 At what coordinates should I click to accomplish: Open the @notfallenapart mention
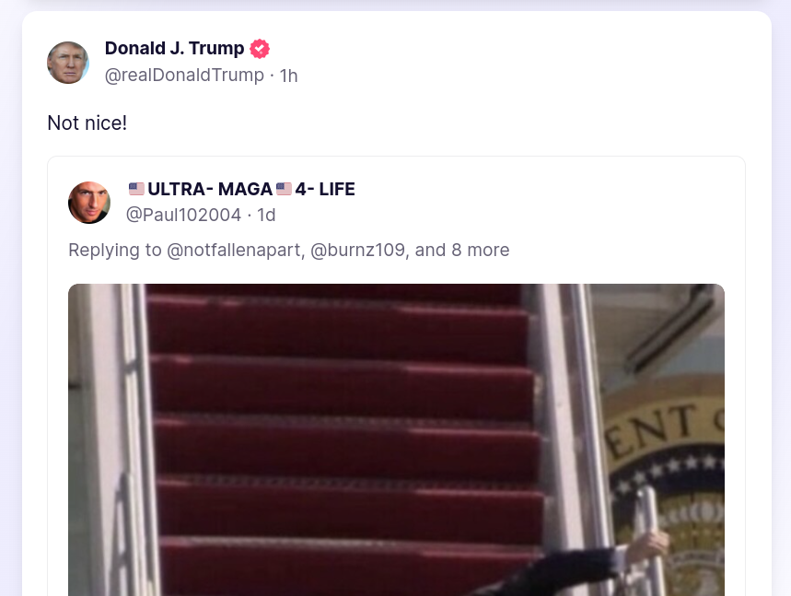click(x=235, y=250)
